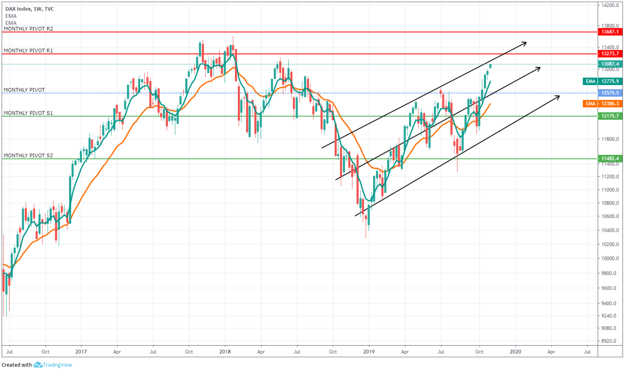Click the teal EMA 12775.9 value tag
The height and width of the screenshot is (370, 625).
(602, 81)
